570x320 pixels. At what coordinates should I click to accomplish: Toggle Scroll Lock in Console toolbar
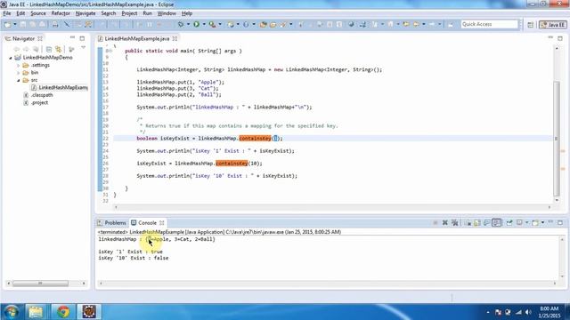tap(477, 223)
